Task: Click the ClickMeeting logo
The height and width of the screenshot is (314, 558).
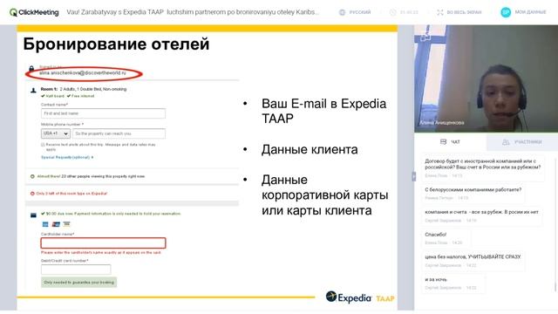Action: pos(34,12)
